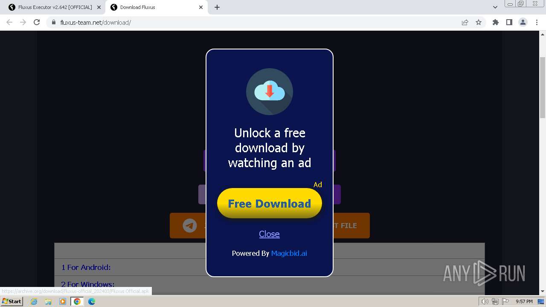The image size is (546, 307).
Task: Click the browser forward arrow
Action: click(23, 22)
